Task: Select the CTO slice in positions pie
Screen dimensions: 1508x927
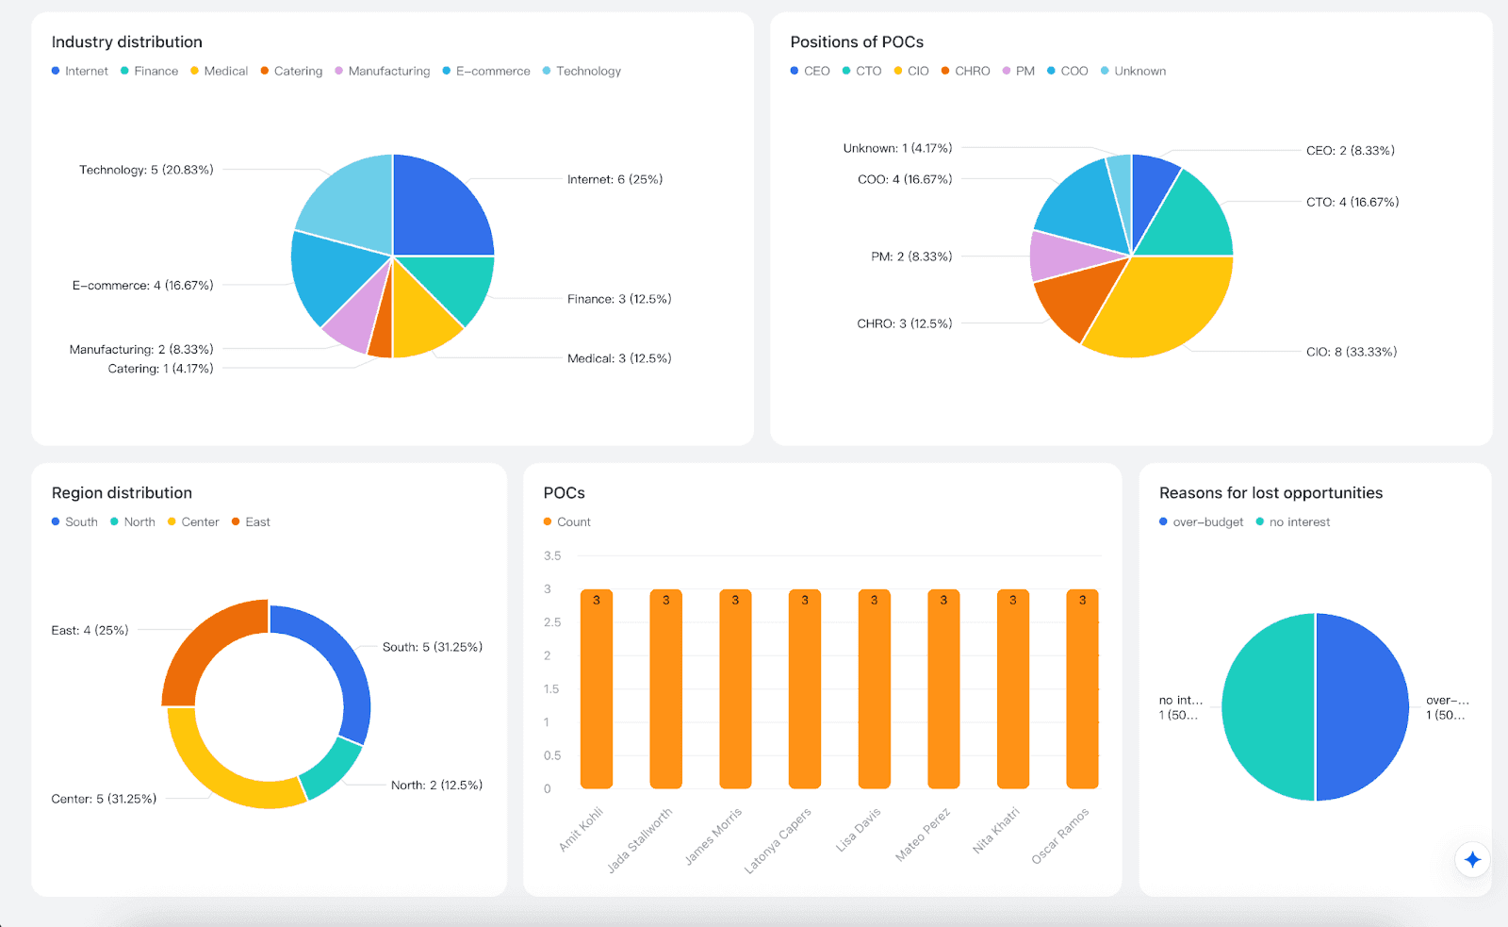Action: [1191, 222]
